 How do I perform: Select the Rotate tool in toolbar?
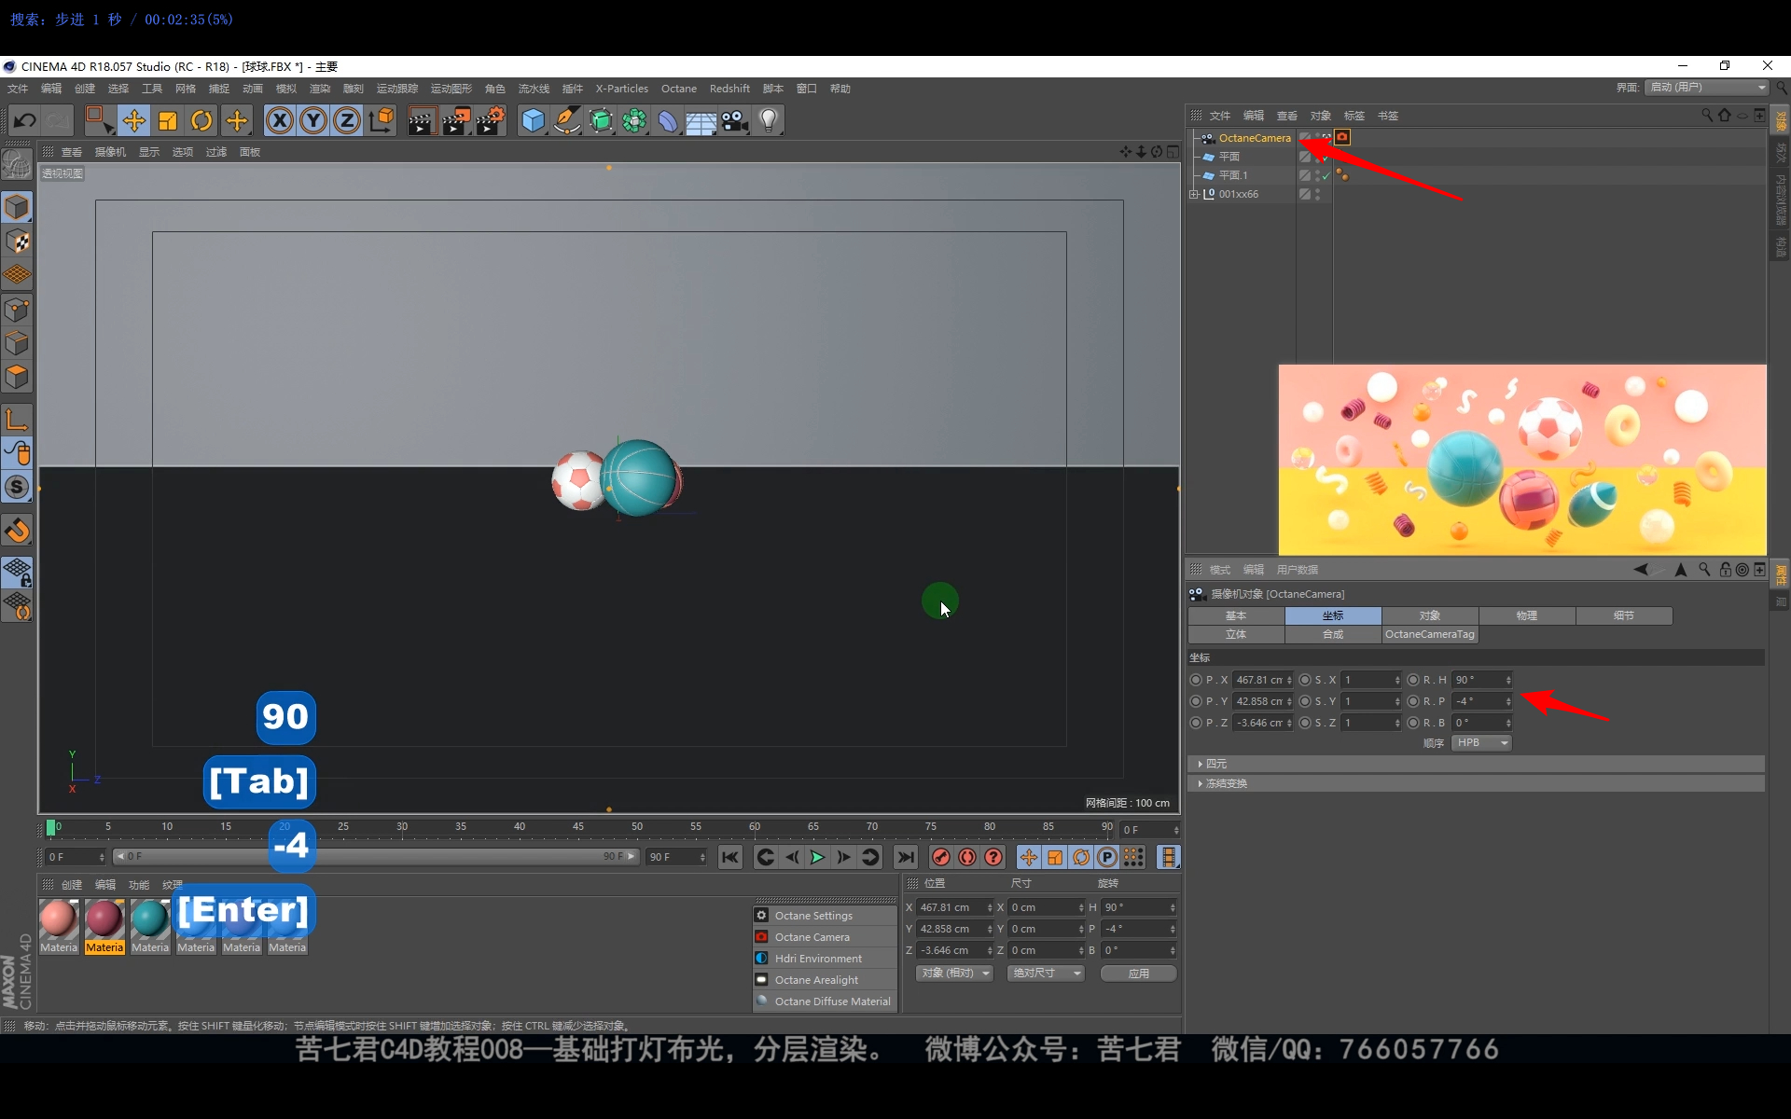coord(201,120)
